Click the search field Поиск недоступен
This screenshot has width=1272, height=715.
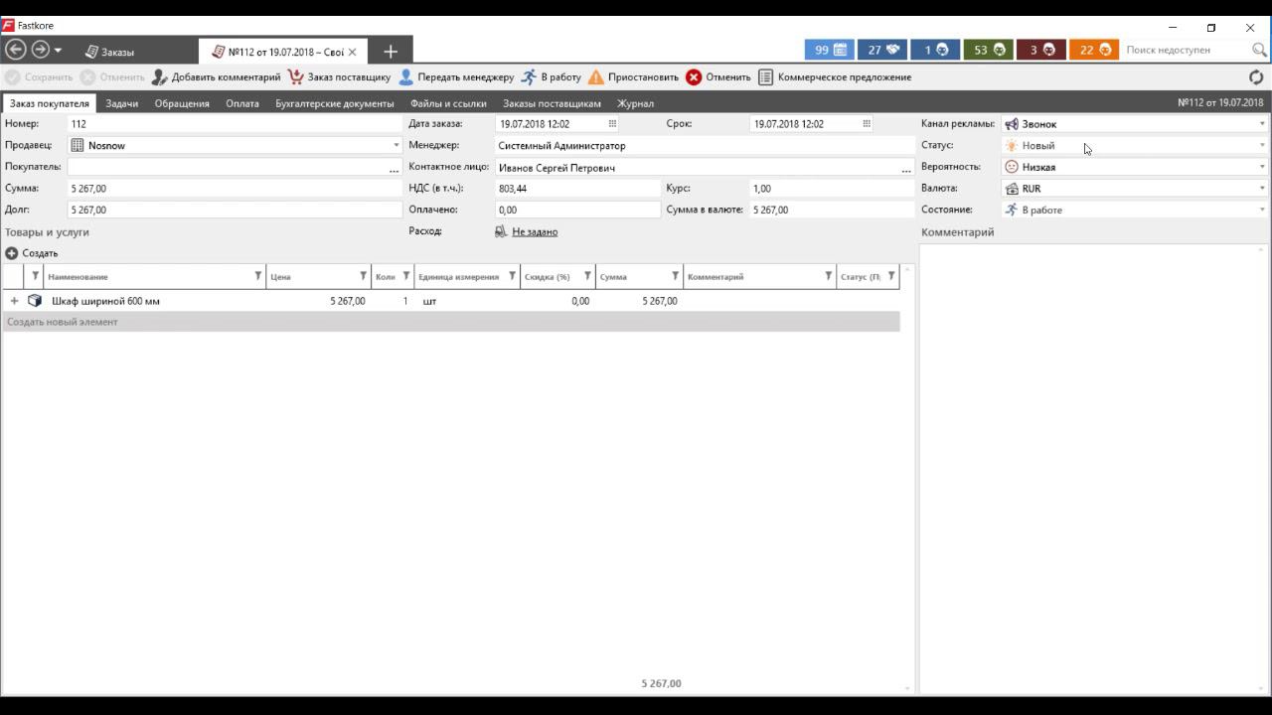[x=1186, y=50]
